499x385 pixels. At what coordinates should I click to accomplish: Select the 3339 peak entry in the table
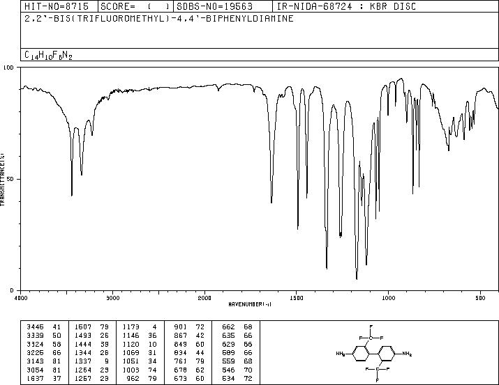(x=43, y=335)
